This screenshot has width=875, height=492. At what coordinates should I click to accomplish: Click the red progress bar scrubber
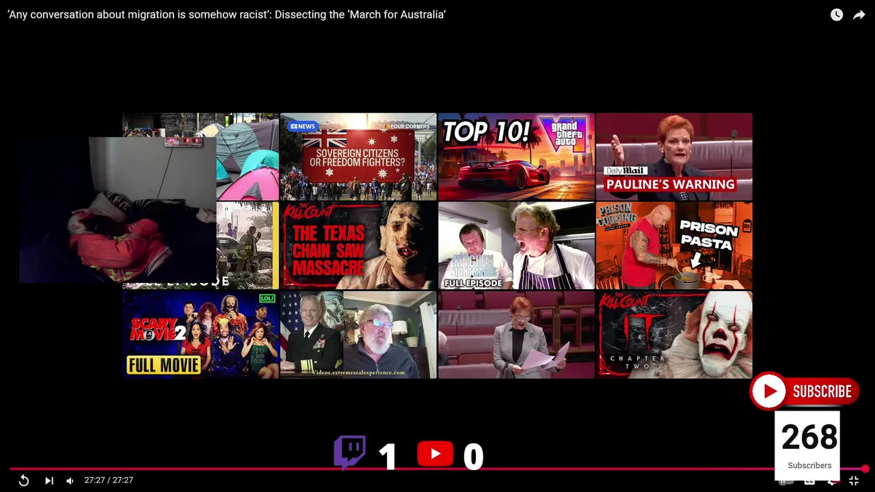coord(865,469)
